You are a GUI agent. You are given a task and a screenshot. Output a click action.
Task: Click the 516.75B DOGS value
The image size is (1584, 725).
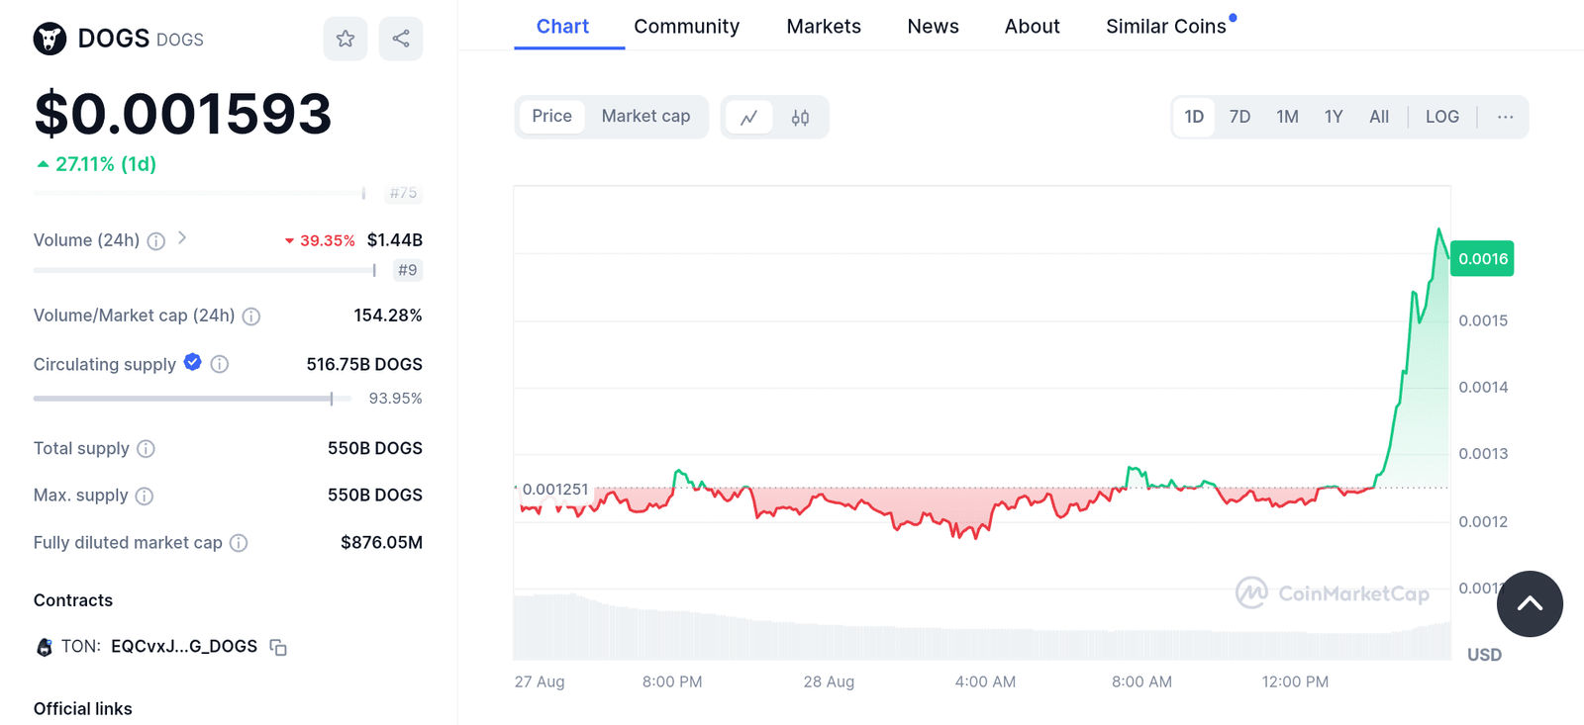tap(364, 364)
